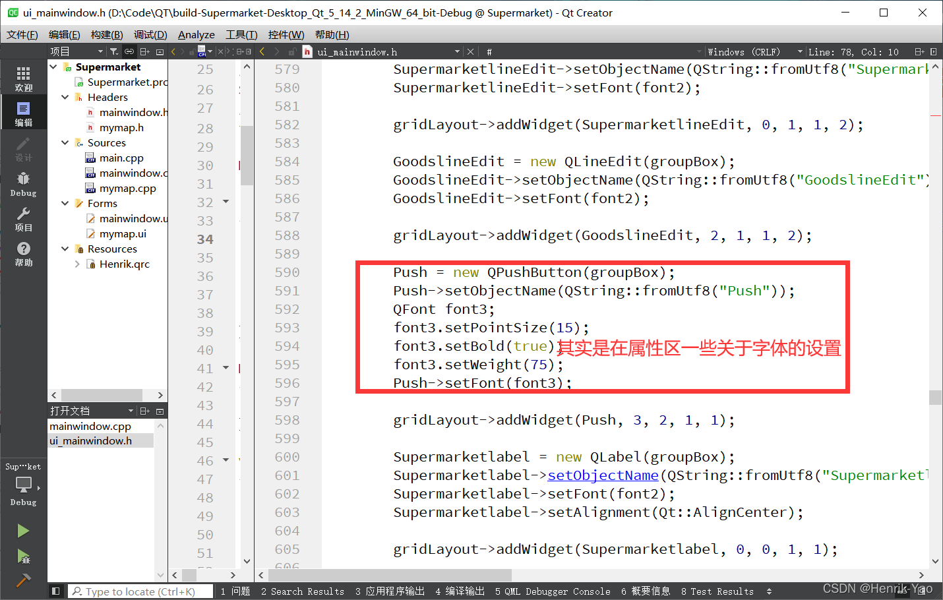Open the 帮助(H) menu
Screen dimensions: 943x600
332,34
